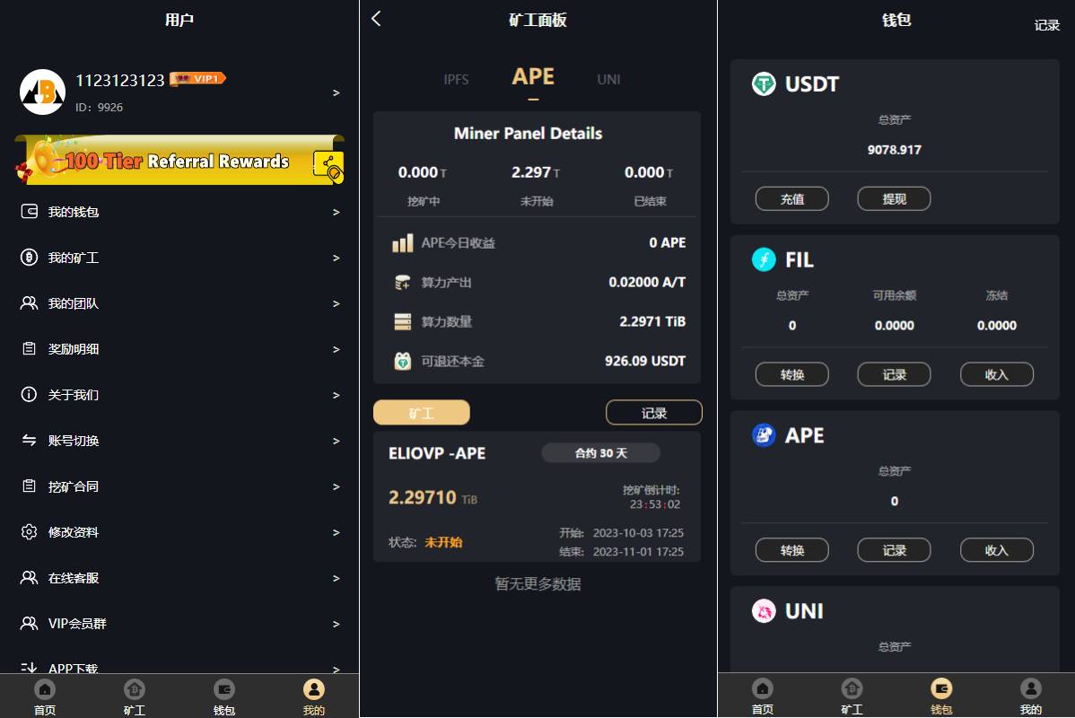Switch to the UNI tab

(608, 80)
